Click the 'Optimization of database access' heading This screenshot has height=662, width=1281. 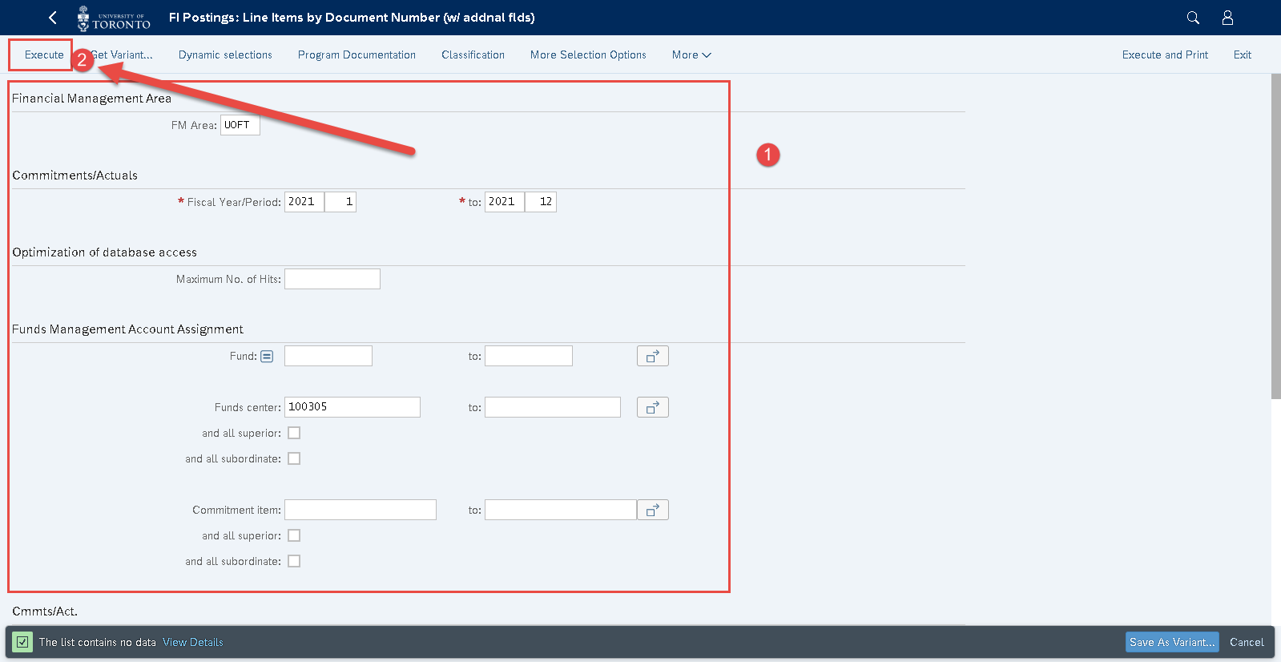click(x=104, y=252)
